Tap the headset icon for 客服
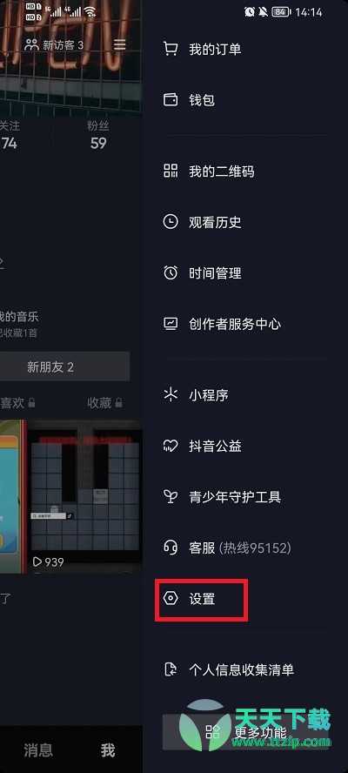Viewport: 348px width, 773px height. click(171, 548)
